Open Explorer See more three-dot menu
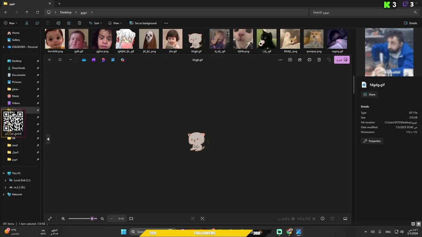 tap(166, 23)
